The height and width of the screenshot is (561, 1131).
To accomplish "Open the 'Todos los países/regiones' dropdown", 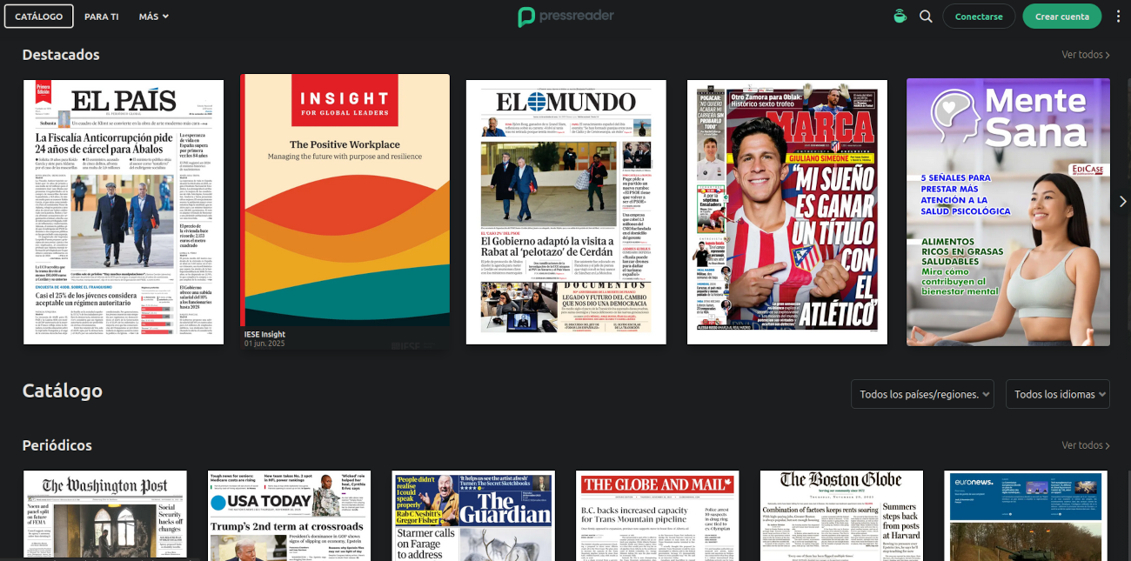I will click(x=922, y=393).
